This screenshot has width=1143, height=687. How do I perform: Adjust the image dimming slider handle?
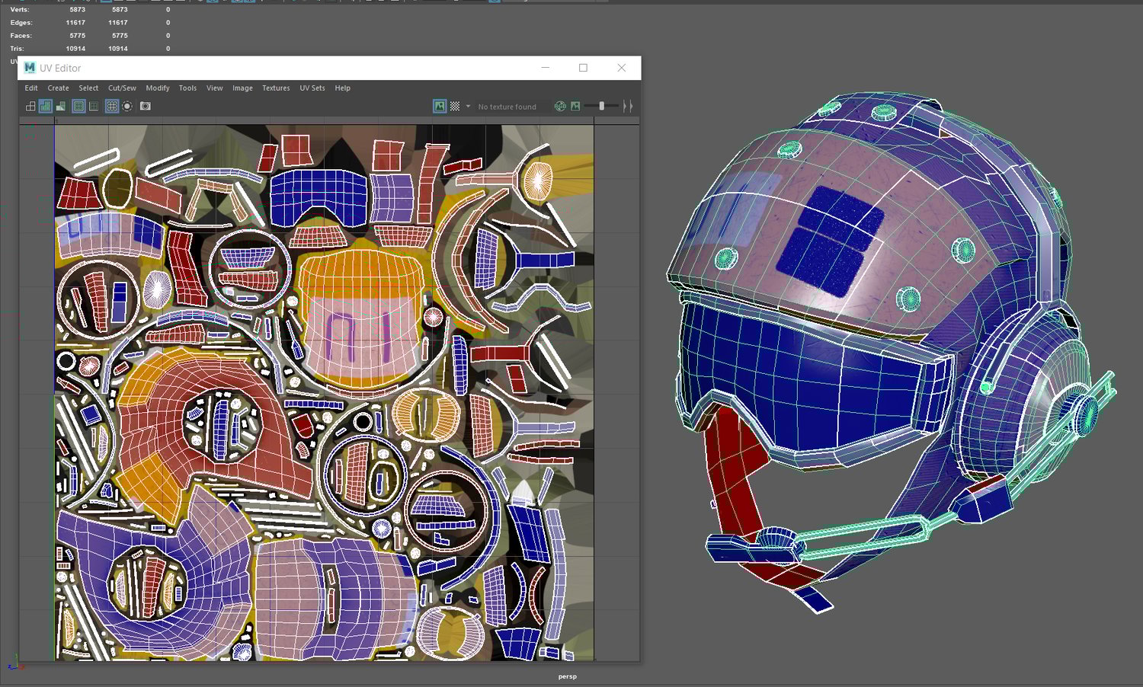[x=601, y=107]
